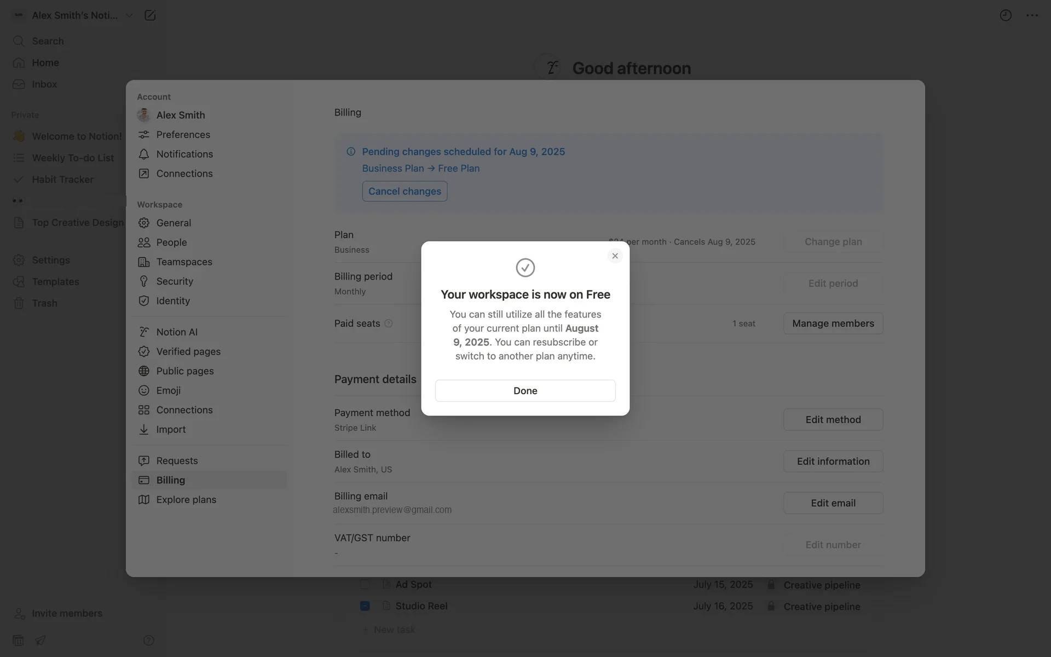Screen dimensions: 1051x657
Task: Toggle the Studio Reel task checkbox
Action: pos(365,606)
